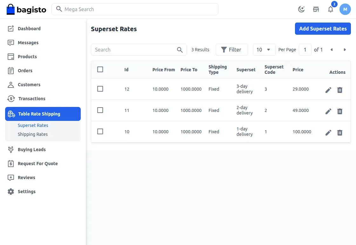Delete superset rate with Id 11
This screenshot has width=356, height=245.
click(340, 111)
